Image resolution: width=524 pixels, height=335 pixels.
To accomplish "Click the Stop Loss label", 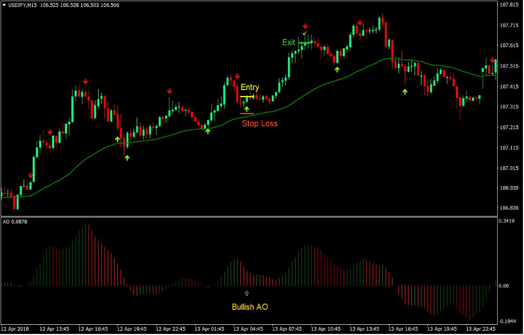I will tap(260, 123).
